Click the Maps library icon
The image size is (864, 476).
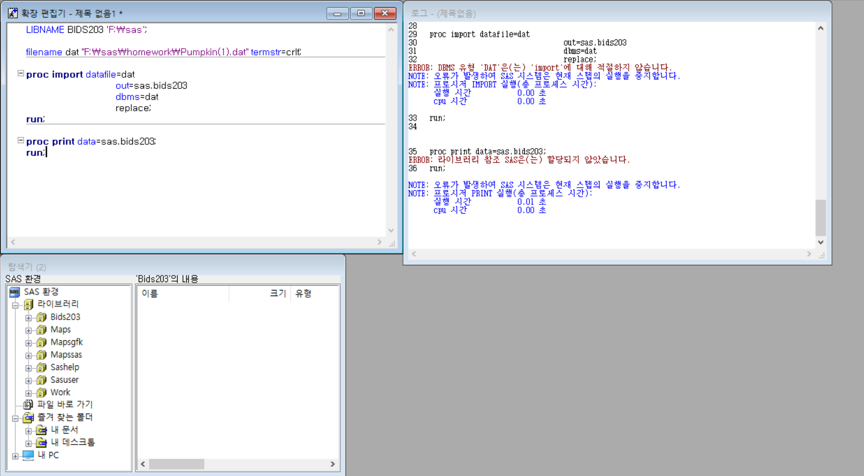point(41,330)
